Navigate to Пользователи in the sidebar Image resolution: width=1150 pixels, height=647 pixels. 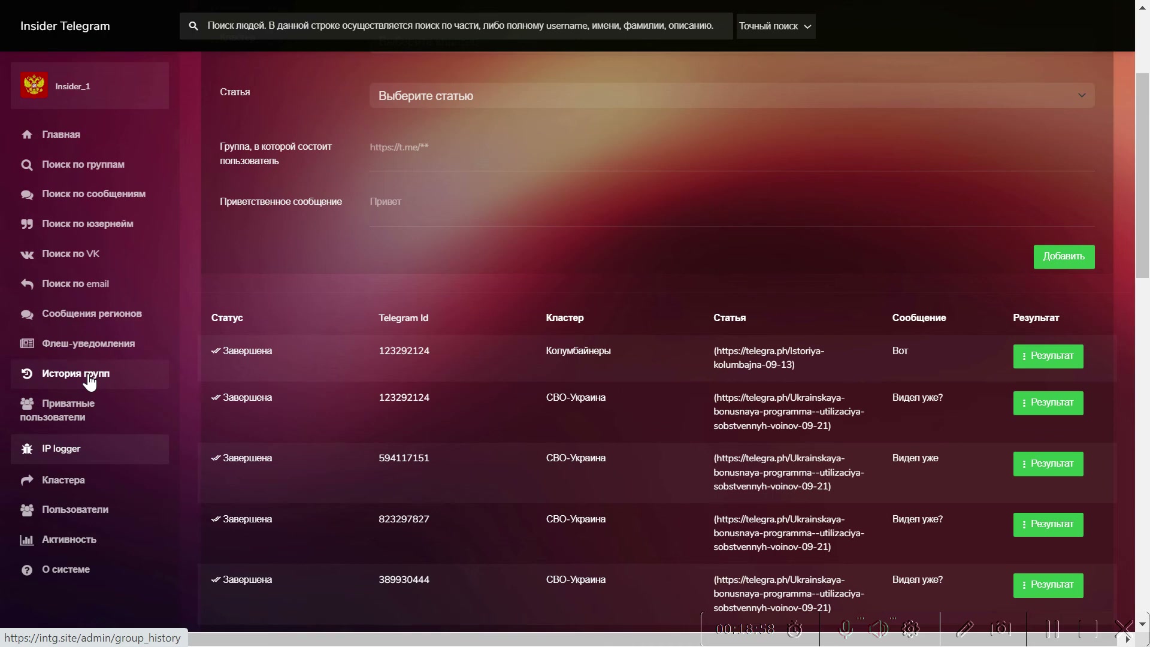(x=90, y=510)
